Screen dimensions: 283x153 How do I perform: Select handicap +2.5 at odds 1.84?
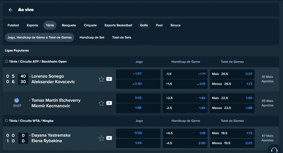point(185,98)
